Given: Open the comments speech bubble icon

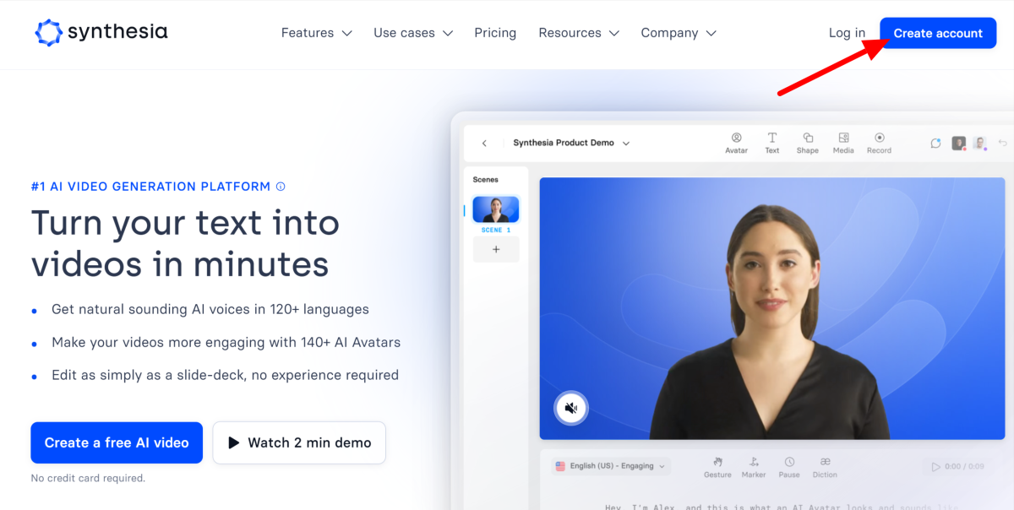Looking at the screenshot, I should point(935,144).
